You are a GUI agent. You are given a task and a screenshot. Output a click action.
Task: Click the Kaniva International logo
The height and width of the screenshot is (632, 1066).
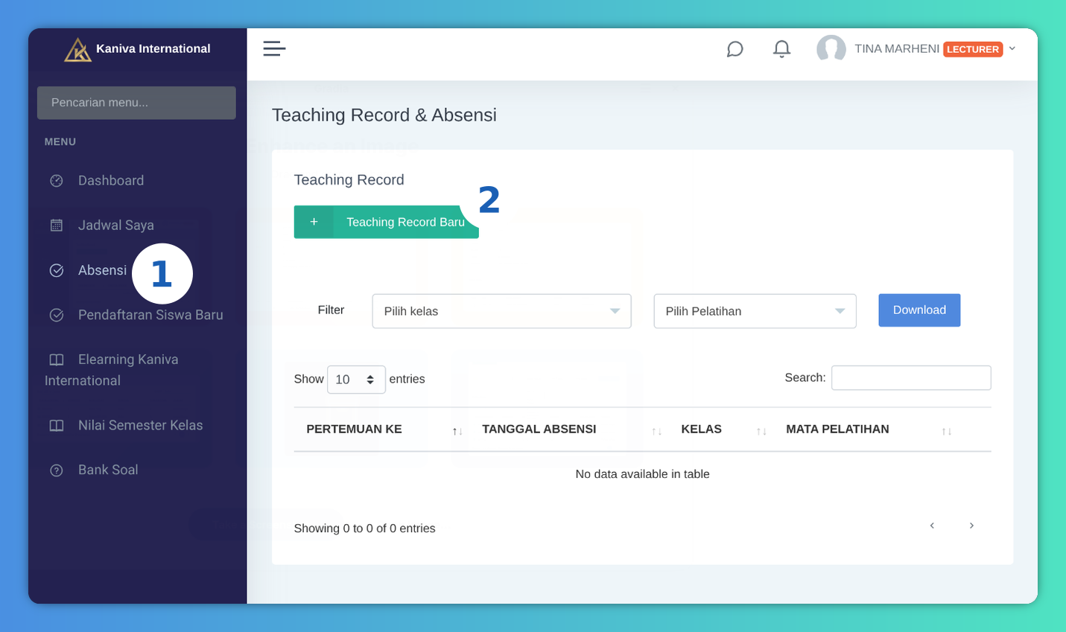point(77,50)
